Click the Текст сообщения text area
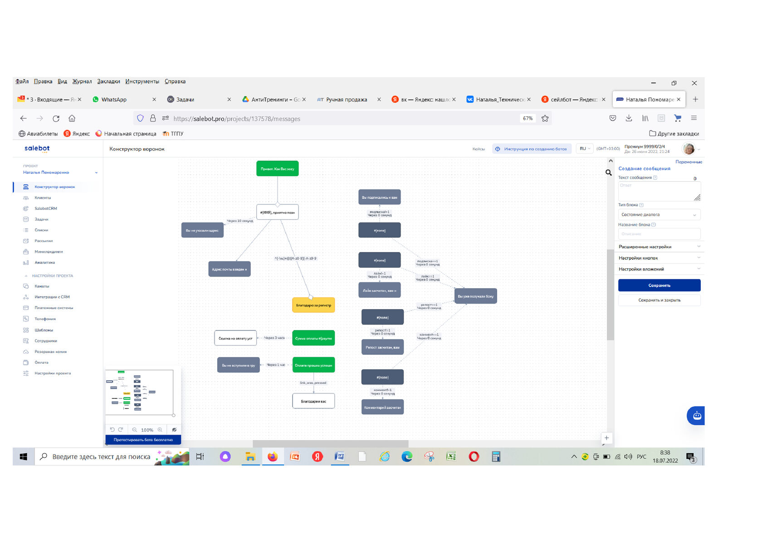This screenshot has height=538, width=762. 658,191
